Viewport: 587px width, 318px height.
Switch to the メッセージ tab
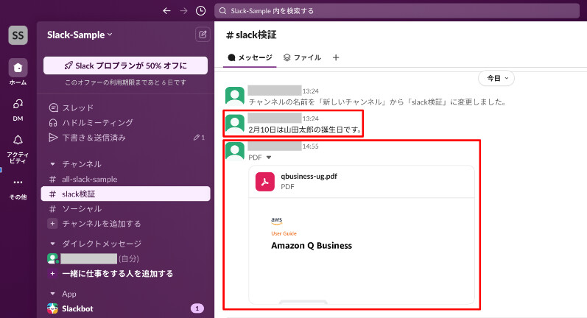tap(250, 57)
